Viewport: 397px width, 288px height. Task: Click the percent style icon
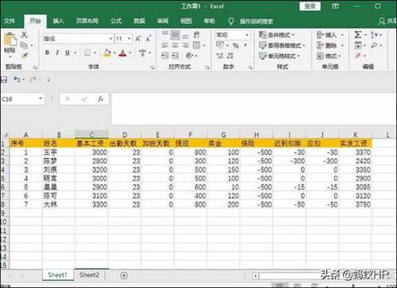point(236,45)
